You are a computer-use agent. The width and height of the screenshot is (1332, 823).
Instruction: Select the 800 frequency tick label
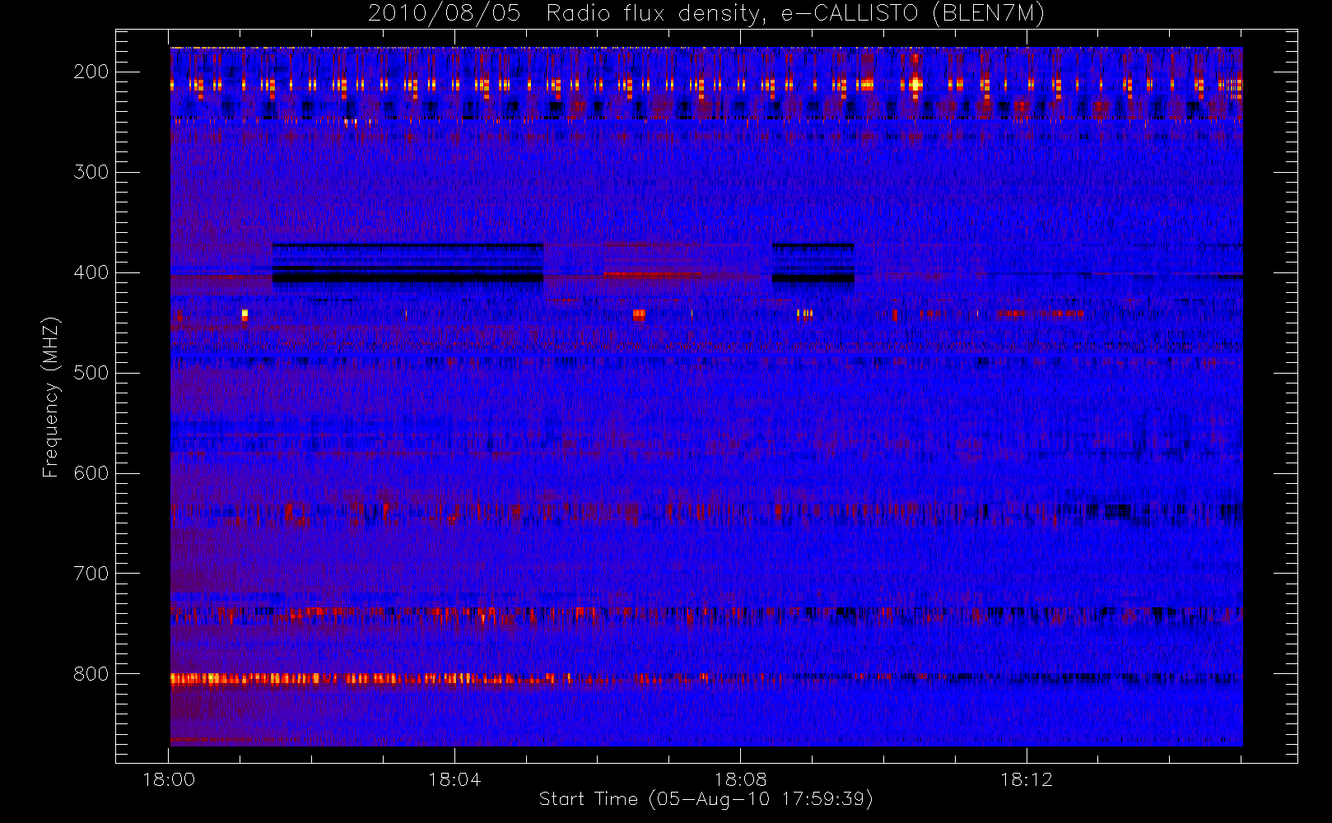coord(91,674)
